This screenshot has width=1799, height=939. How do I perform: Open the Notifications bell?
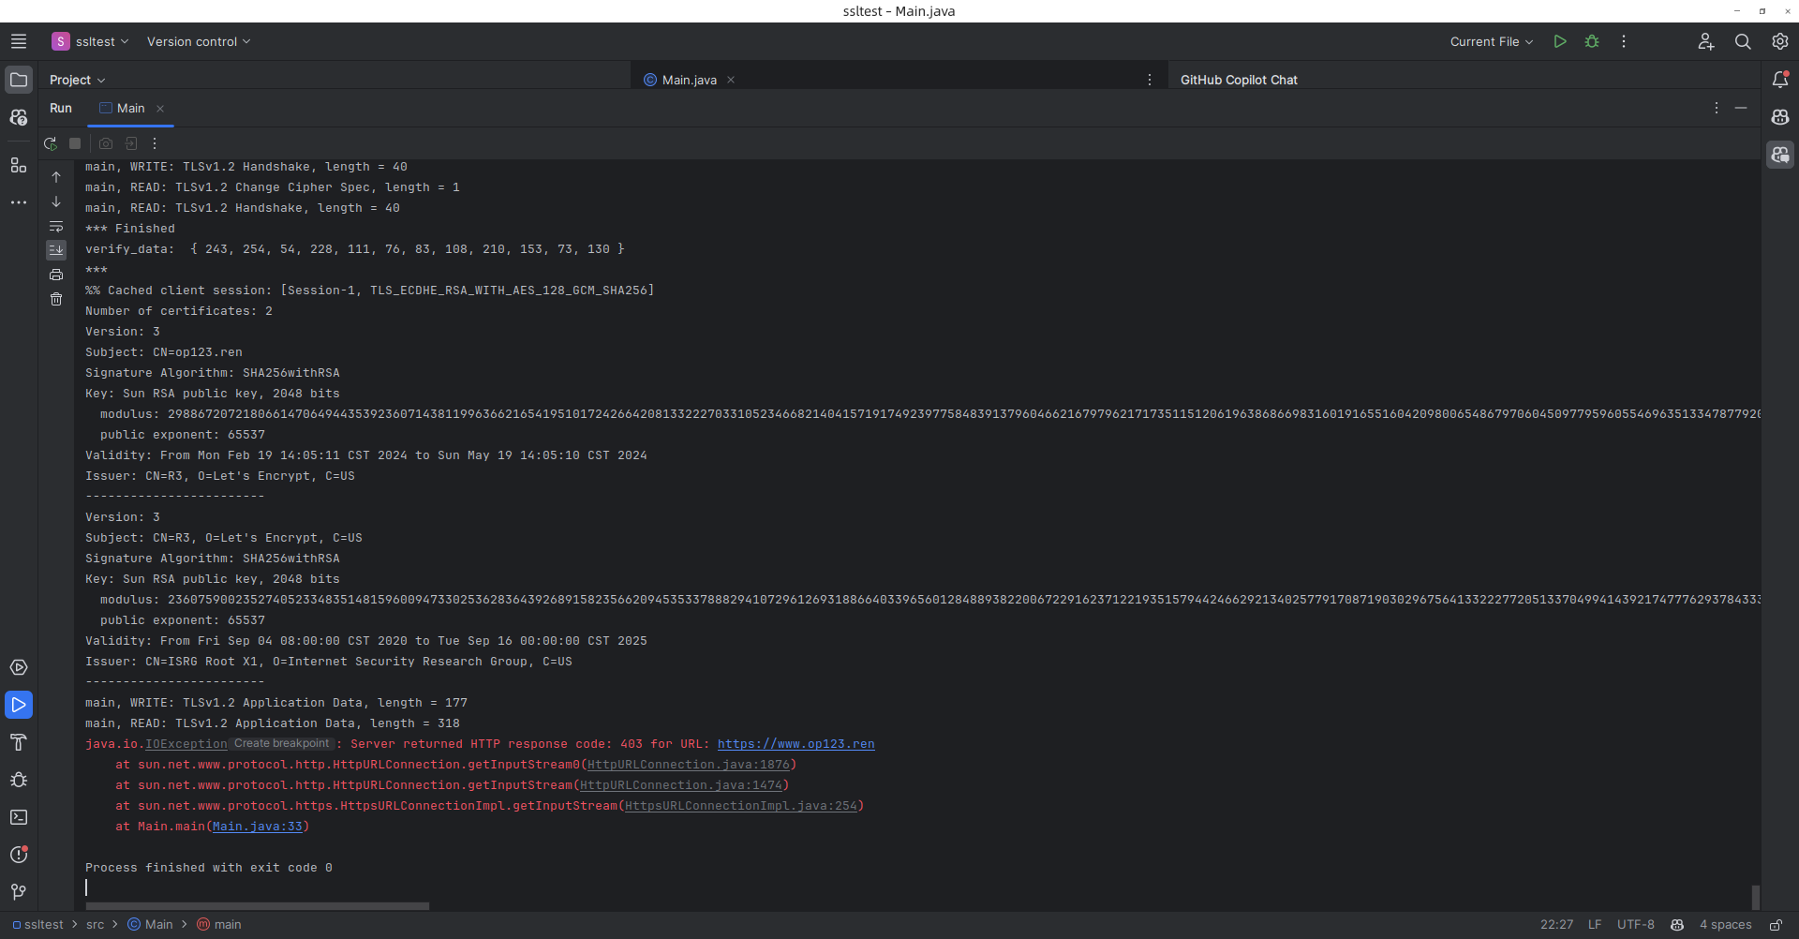point(1780,80)
